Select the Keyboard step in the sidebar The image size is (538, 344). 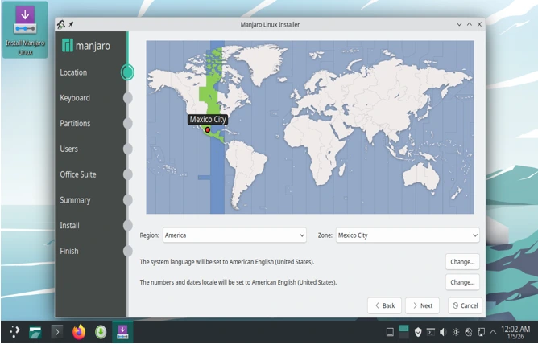tap(75, 98)
